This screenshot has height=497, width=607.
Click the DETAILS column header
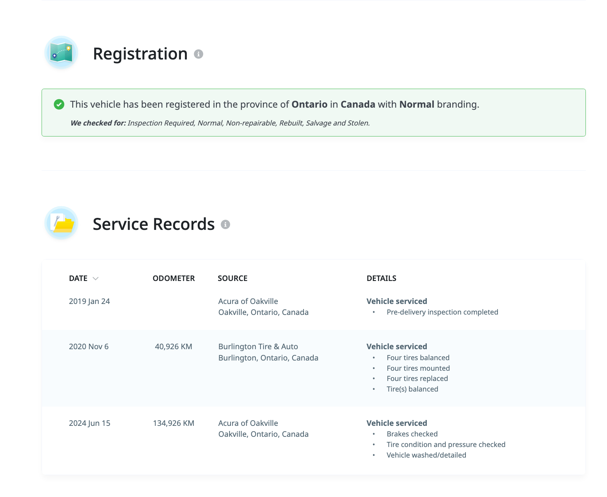[381, 278]
